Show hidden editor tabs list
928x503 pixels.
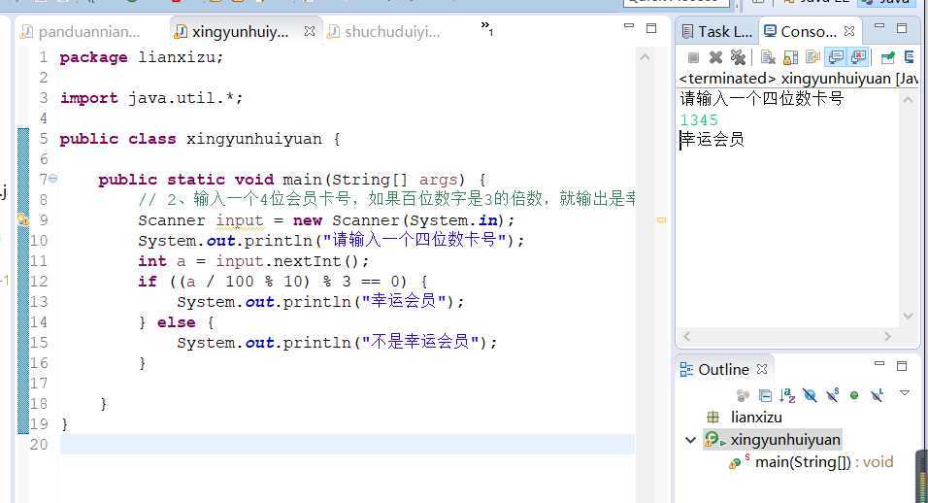486,27
